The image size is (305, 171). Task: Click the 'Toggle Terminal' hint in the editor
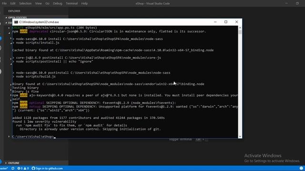pyautogui.click(x=180, y=139)
